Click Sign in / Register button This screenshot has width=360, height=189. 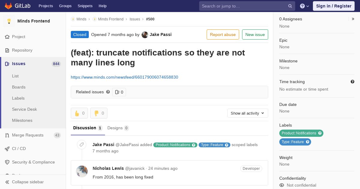click(334, 6)
